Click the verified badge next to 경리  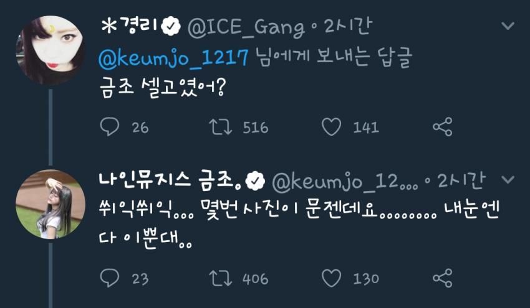tap(171, 27)
